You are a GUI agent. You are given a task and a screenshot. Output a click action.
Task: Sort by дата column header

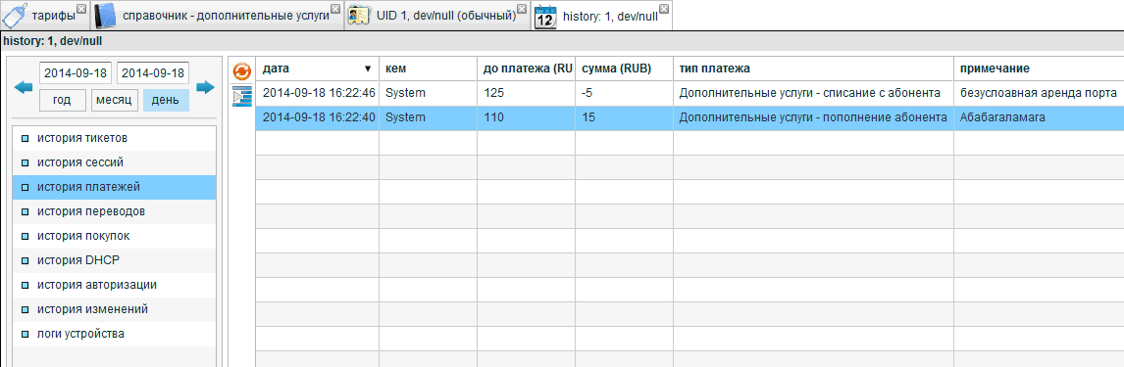click(317, 69)
